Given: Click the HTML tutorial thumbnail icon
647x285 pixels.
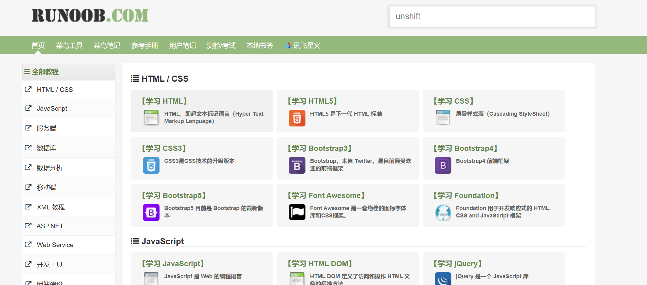Looking at the screenshot, I should (x=151, y=118).
